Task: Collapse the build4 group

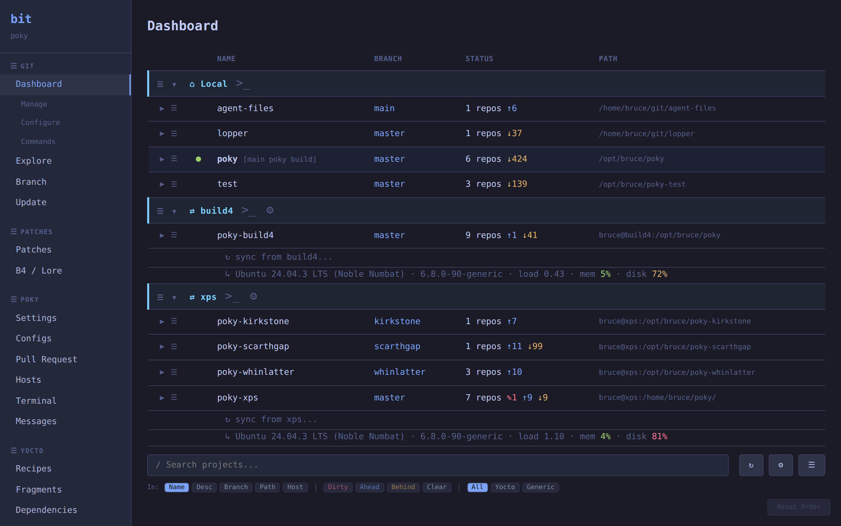Action: tap(174, 211)
